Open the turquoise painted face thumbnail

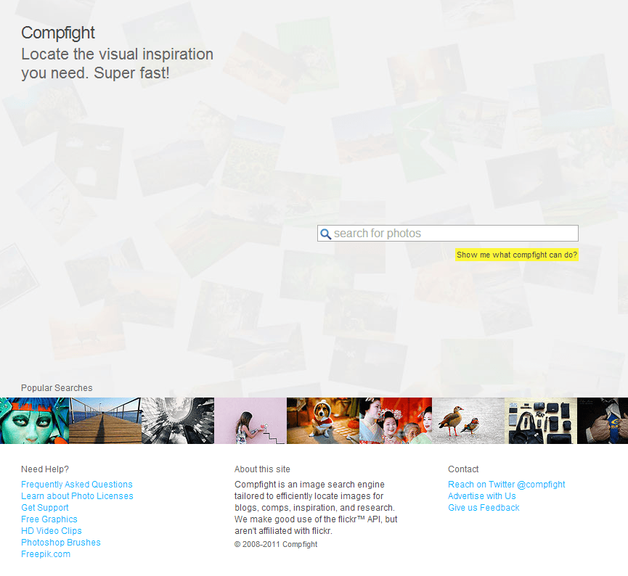pyautogui.click(x=34, y=421)
